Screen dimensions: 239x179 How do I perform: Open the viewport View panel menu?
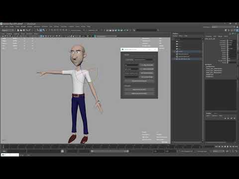coord(2,34)
